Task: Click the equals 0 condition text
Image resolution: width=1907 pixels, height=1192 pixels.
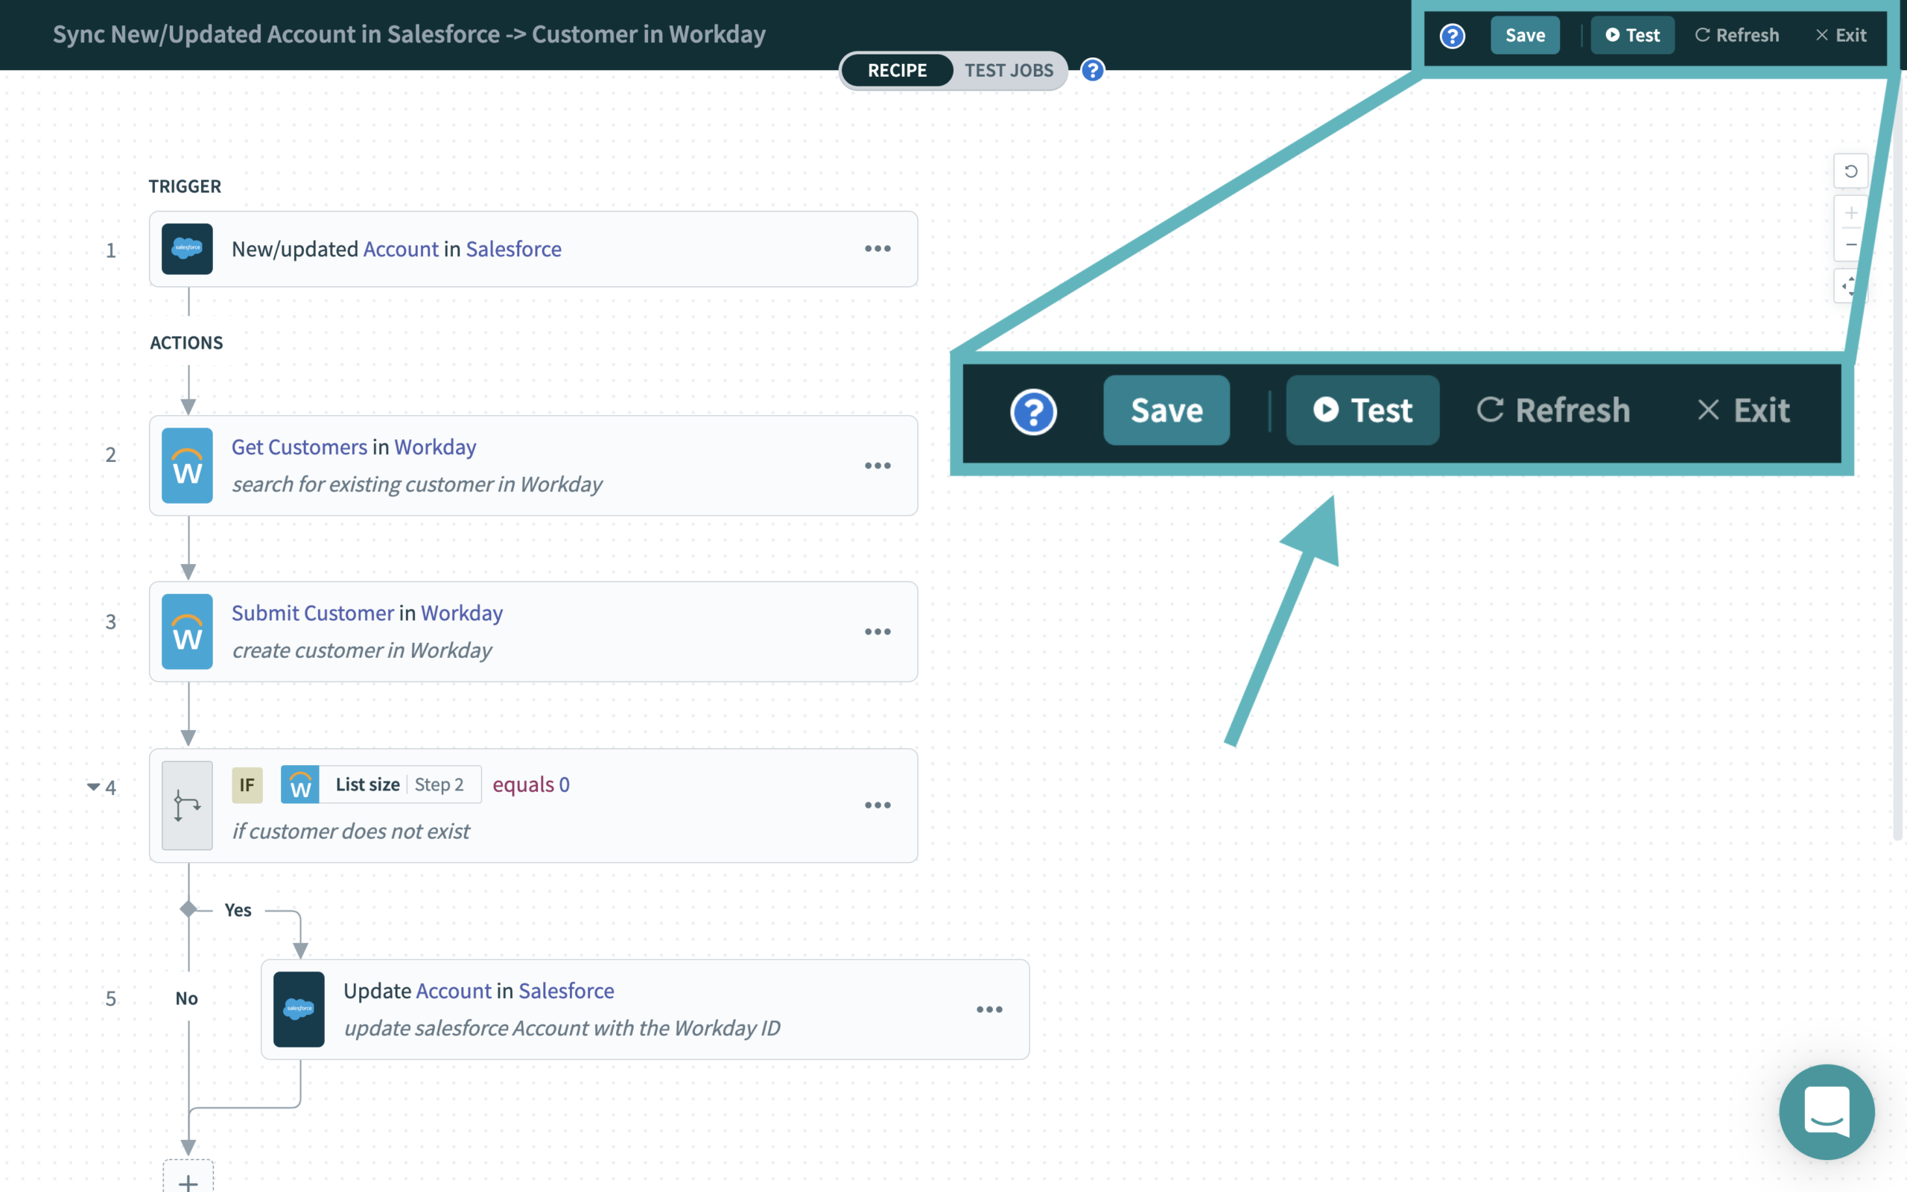Action: point(530,785)
